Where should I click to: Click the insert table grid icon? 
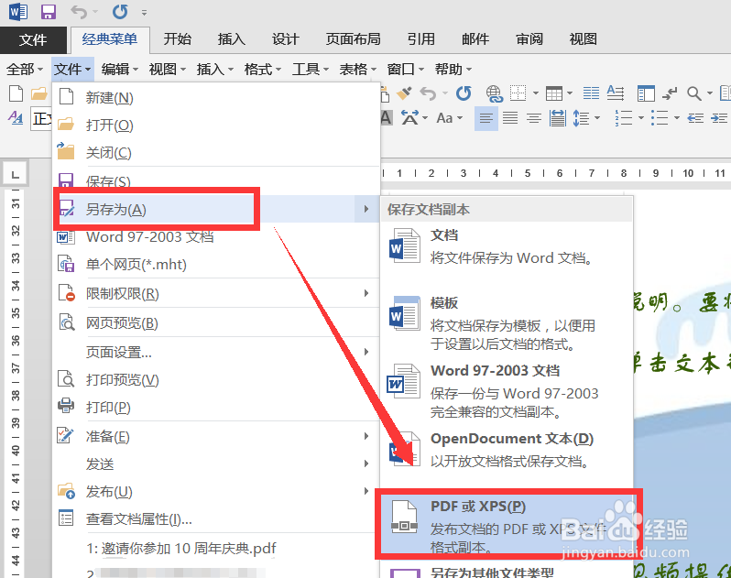[554, 93]
